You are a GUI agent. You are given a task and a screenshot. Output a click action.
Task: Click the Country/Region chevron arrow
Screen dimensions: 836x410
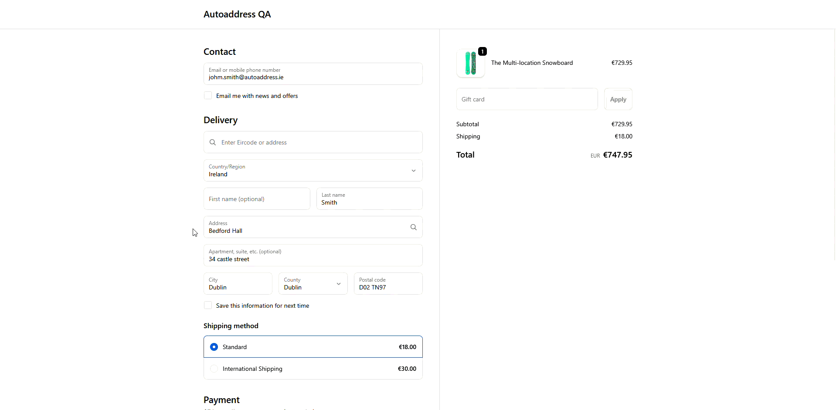(413, 171)
